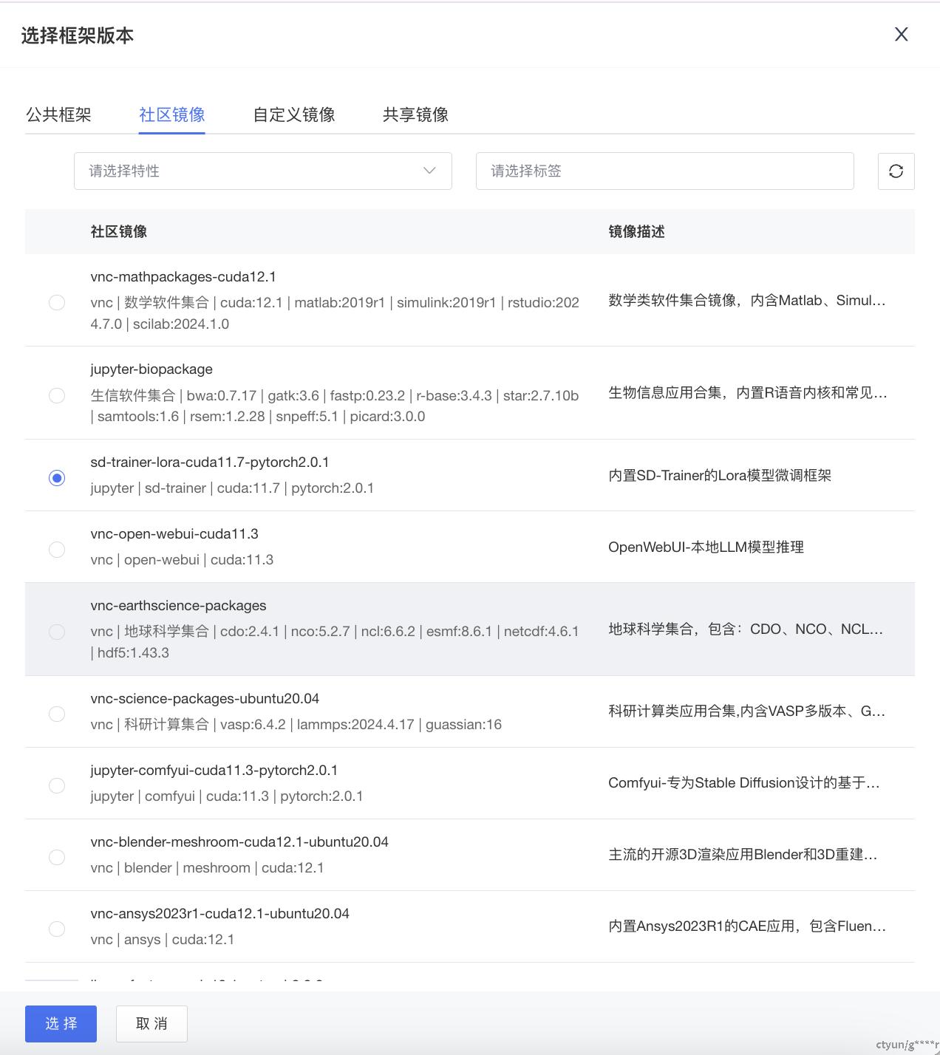
Task: Go to the 共享镜像 tab
Action: pyautogui.click(x=415, y=115)
